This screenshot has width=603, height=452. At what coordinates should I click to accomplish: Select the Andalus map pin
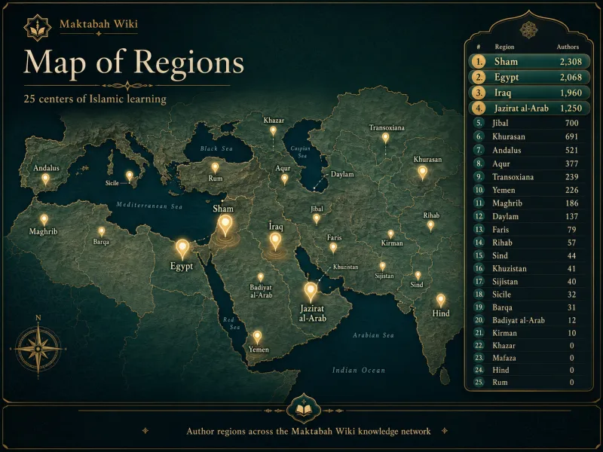(x=45, y=179)
